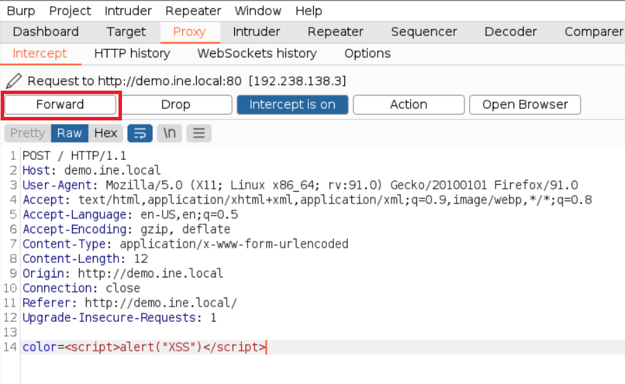Click the 'Referer' header name
The height and width of the screenshot is (384, 625).
click(46, 303)
